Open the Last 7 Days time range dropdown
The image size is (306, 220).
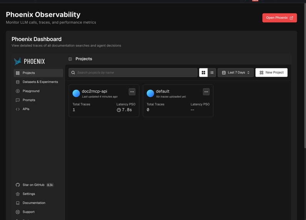(236, 73)
